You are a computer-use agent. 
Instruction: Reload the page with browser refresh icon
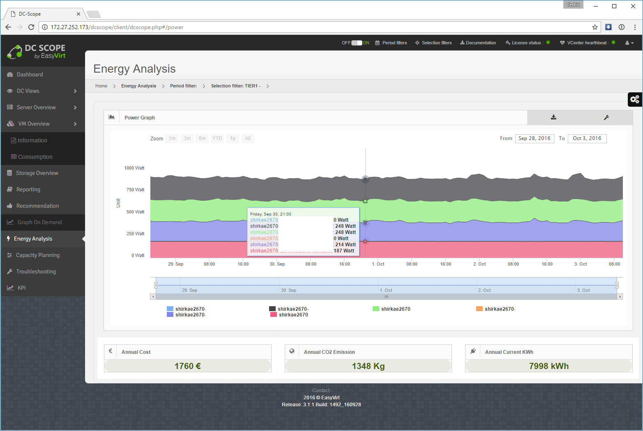[x=31, y=27]
